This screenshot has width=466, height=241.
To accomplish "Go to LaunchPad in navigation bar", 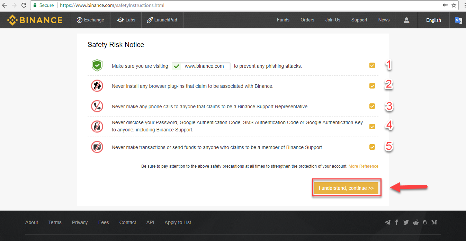I will [x=162, y=20].
